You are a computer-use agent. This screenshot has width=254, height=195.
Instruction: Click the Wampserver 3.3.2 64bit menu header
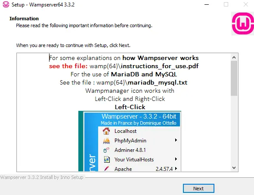(x=139, y=120)
